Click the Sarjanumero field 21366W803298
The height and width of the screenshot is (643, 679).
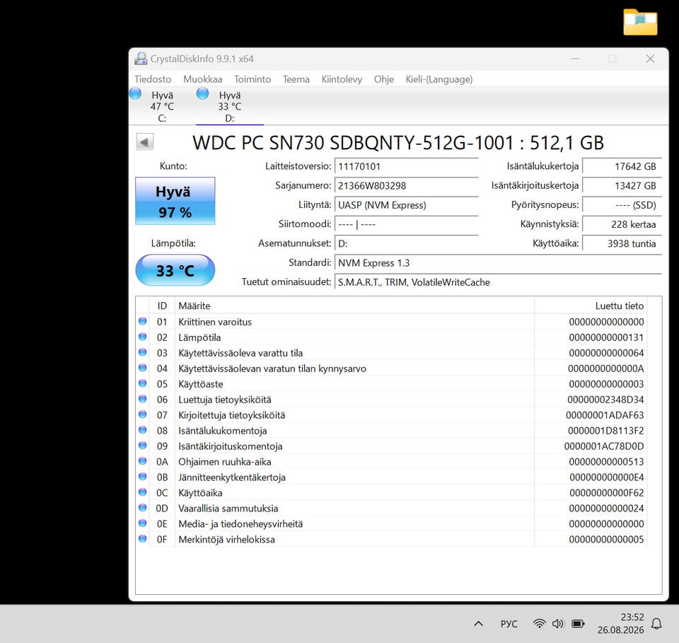tap(406, 186)
